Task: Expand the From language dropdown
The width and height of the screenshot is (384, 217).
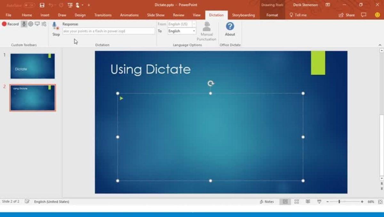Action: pyautogui.click(x=194, y=24)
